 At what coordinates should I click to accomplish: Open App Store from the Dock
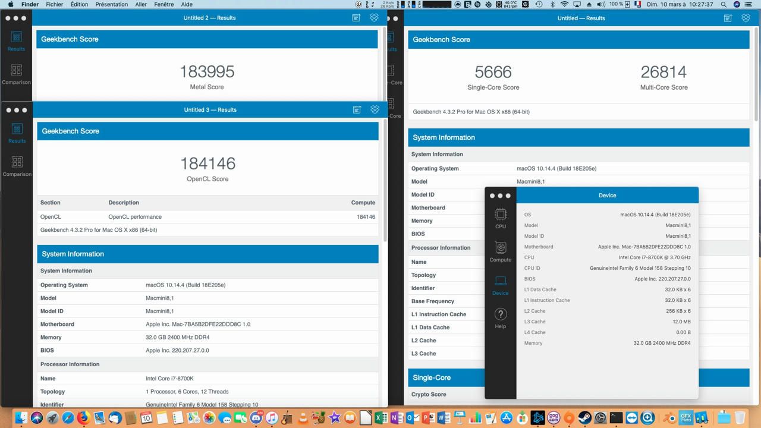pos(507,418)
